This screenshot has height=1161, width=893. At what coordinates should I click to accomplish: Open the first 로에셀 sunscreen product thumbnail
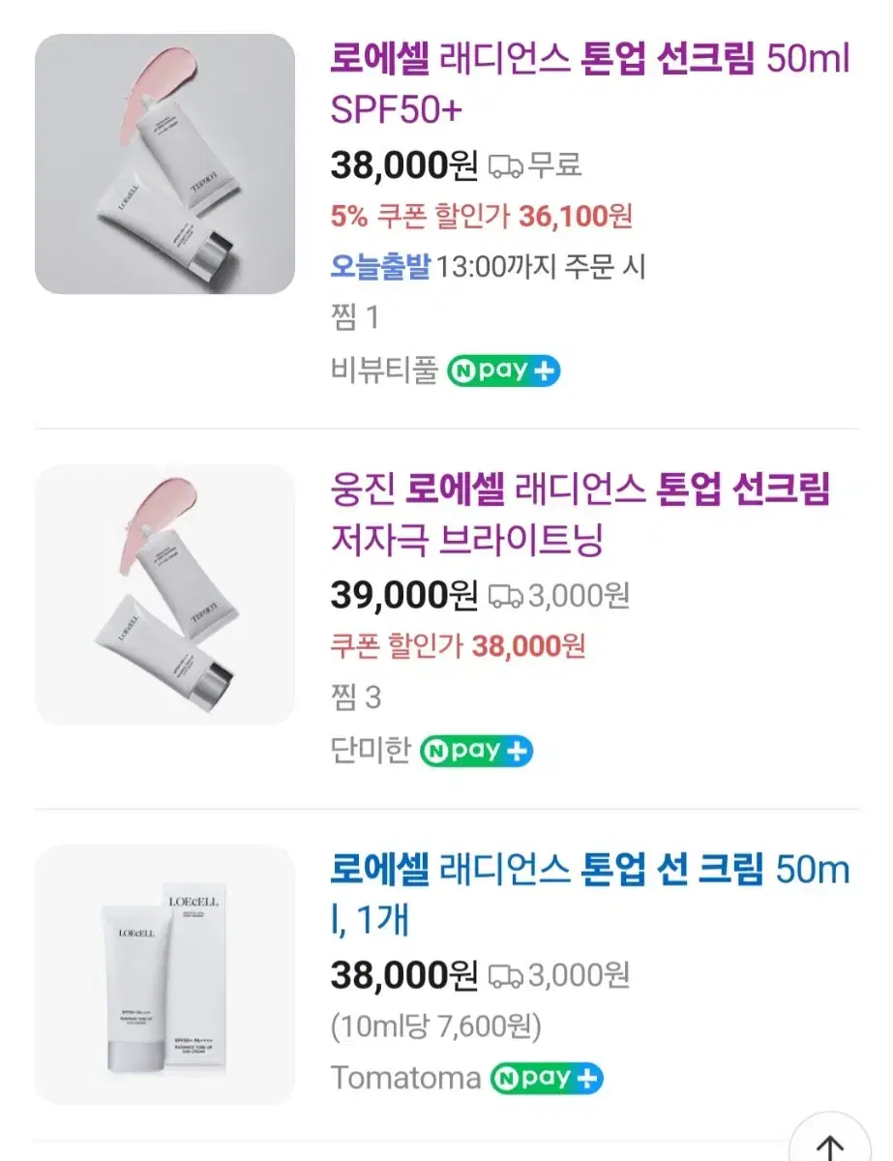click(x=165, y=164)
